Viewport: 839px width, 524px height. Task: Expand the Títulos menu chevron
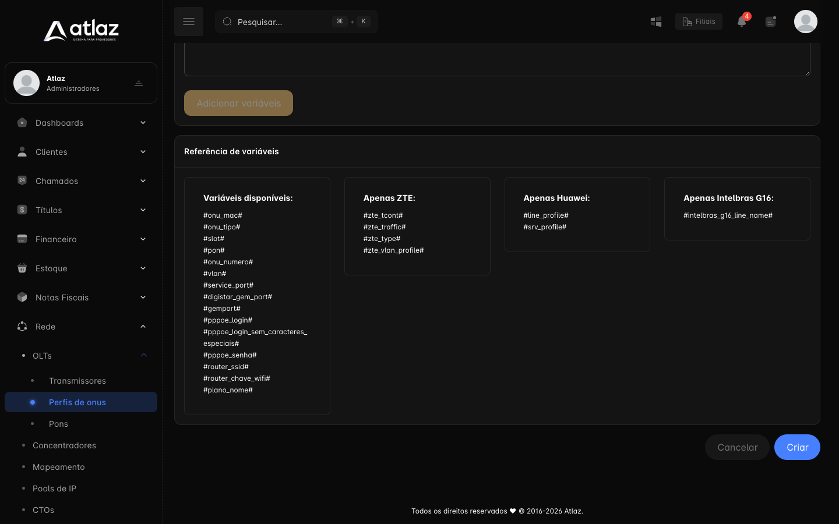[143, 210]
